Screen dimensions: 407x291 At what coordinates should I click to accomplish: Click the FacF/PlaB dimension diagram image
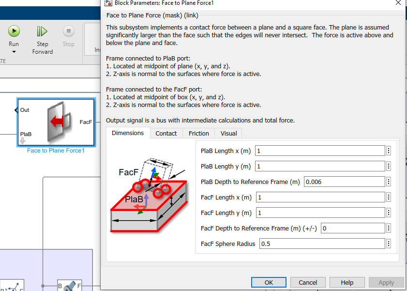[x=149, y=195]
